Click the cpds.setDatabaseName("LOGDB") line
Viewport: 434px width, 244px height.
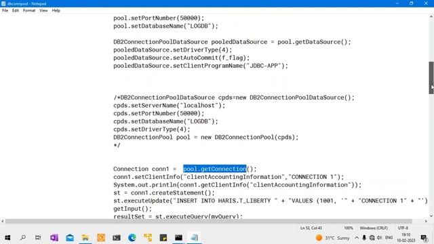165,121
